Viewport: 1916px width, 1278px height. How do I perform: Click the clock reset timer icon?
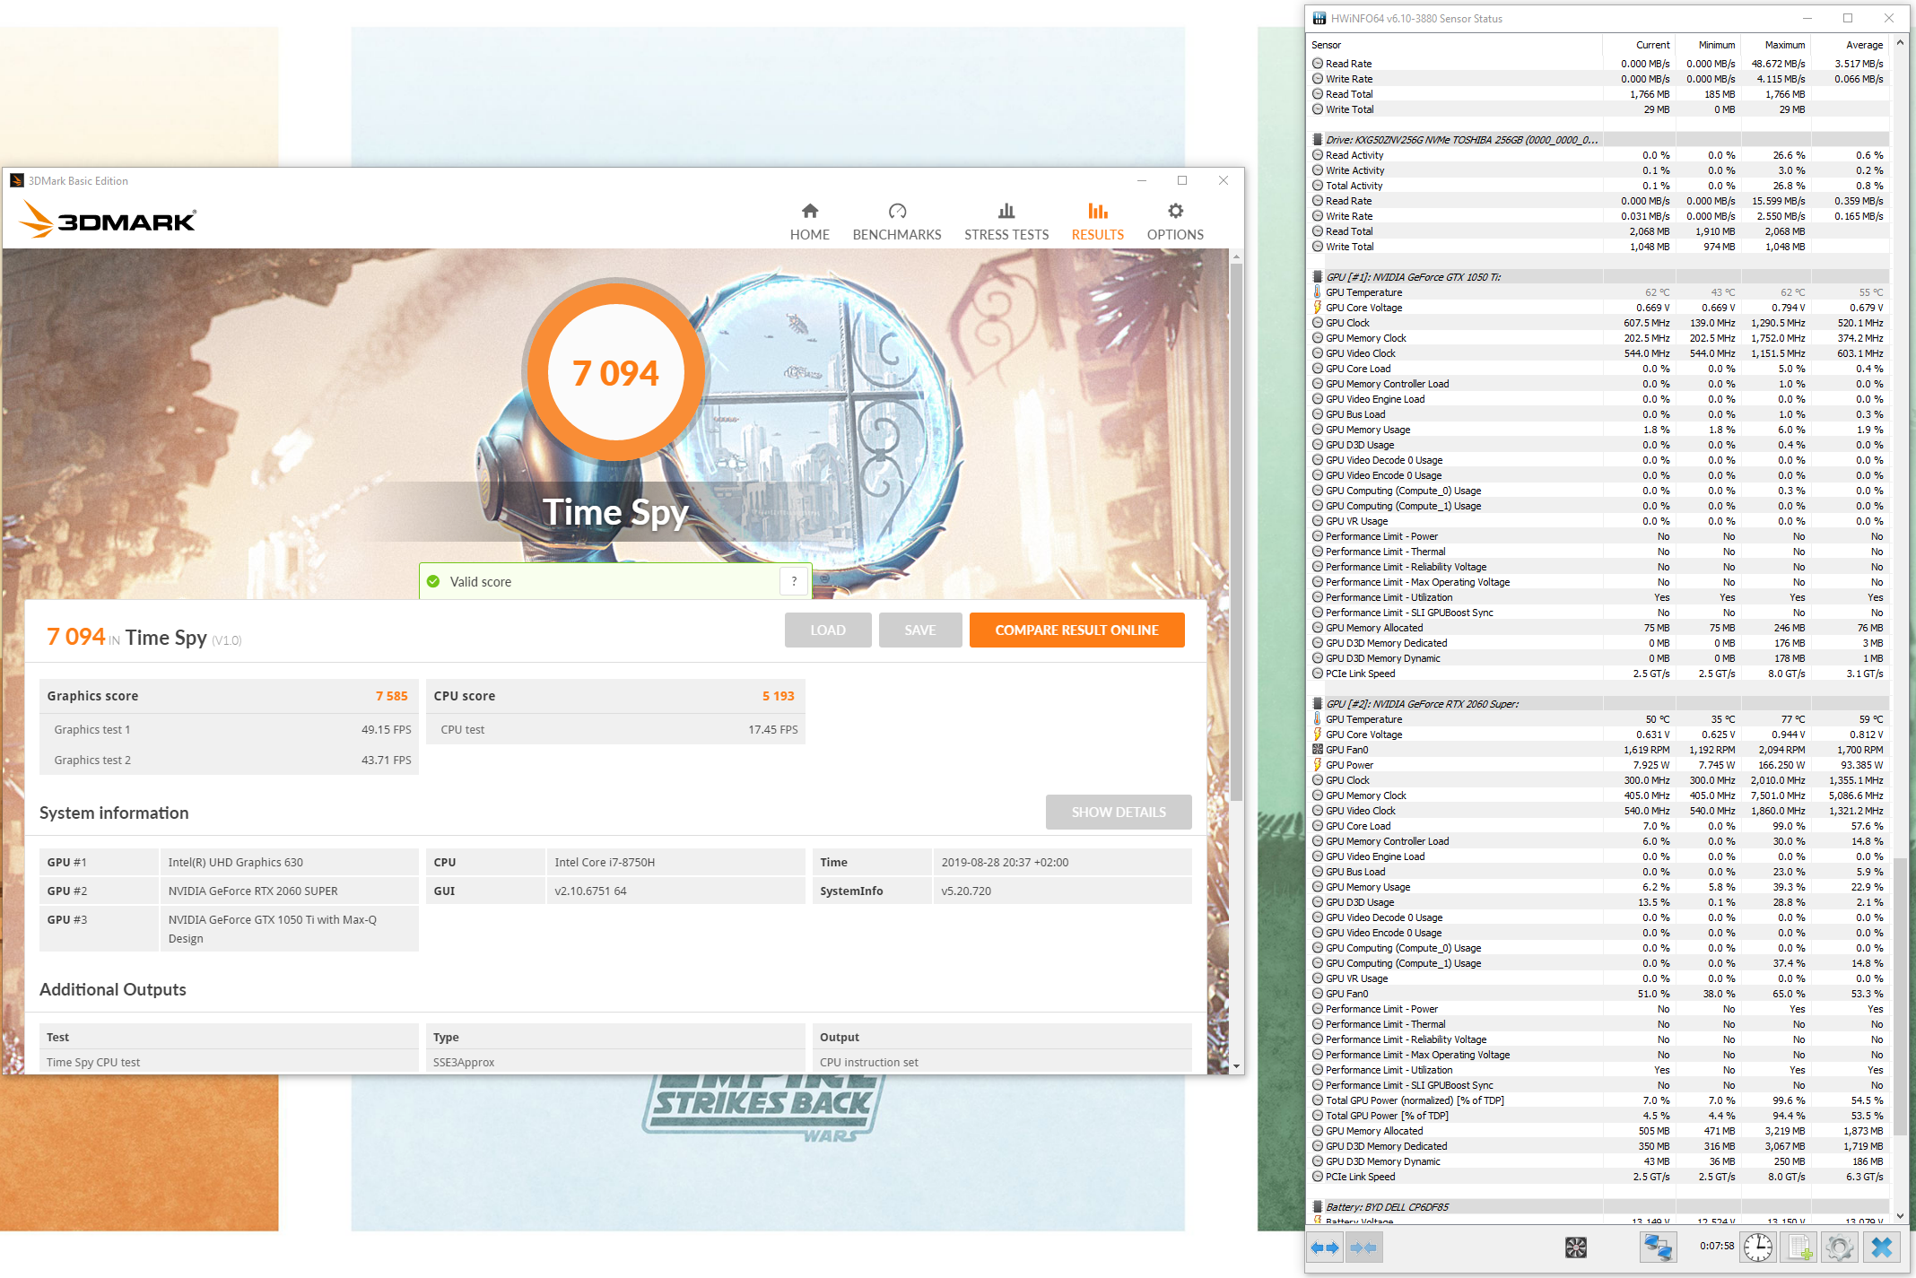click(1757, 1248)
